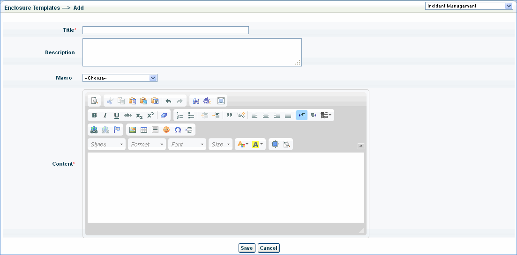Screen dimensions: 517x255
Task: Open the text color picker
Action: [x=243, y=145]
